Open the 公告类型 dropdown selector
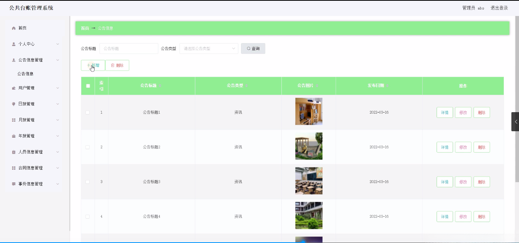The image size is (519, 243). (209, 48)
